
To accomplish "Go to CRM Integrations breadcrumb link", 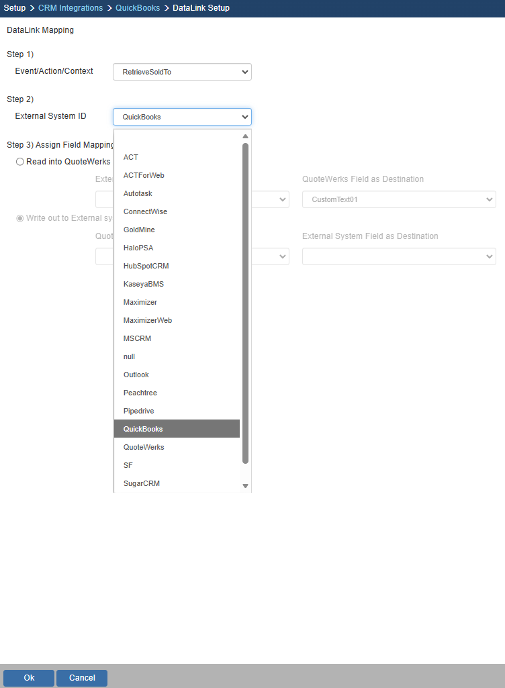I will click(x=71, y=8).
